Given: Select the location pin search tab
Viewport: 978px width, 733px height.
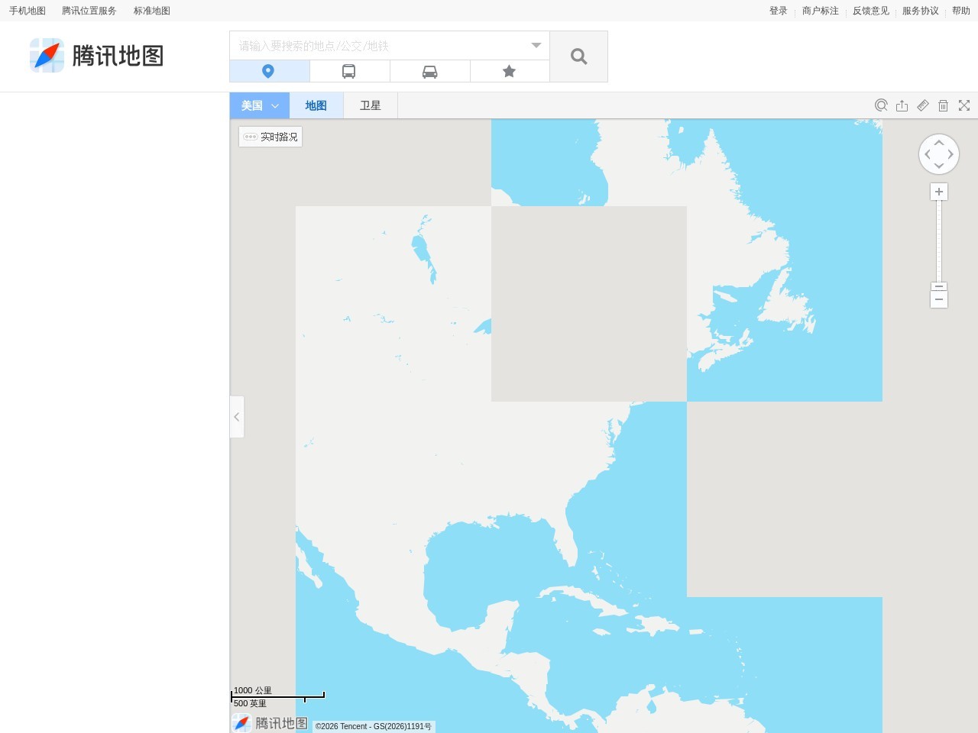Looking at the screenshot, I should click(x=269, y=71).
